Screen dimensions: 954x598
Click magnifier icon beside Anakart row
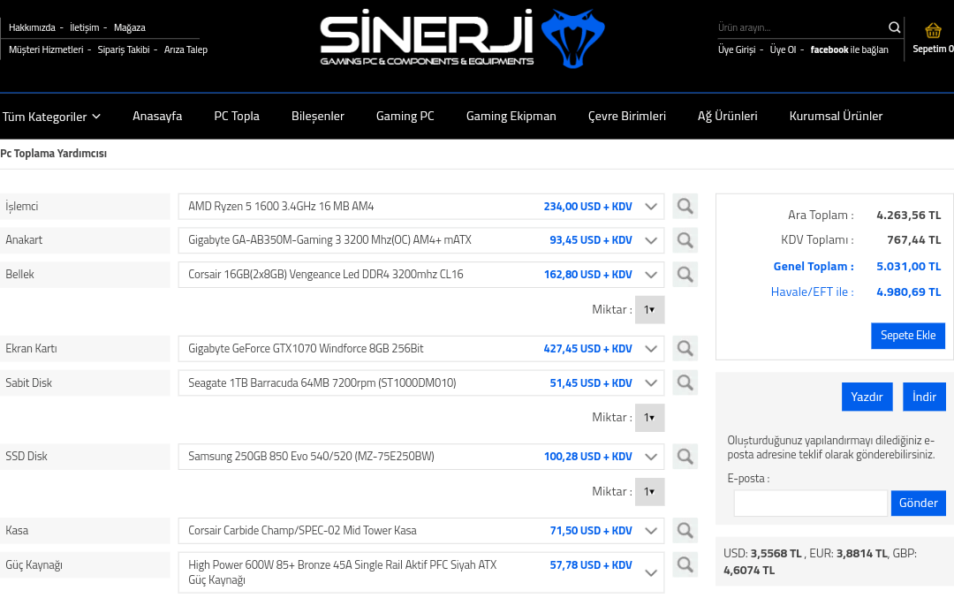pos(685,240)
